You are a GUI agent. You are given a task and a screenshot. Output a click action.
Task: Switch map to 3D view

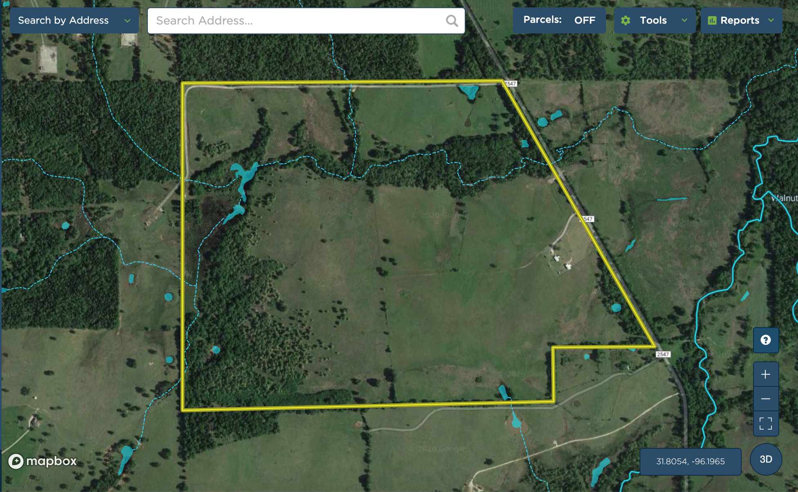(766, 459)
